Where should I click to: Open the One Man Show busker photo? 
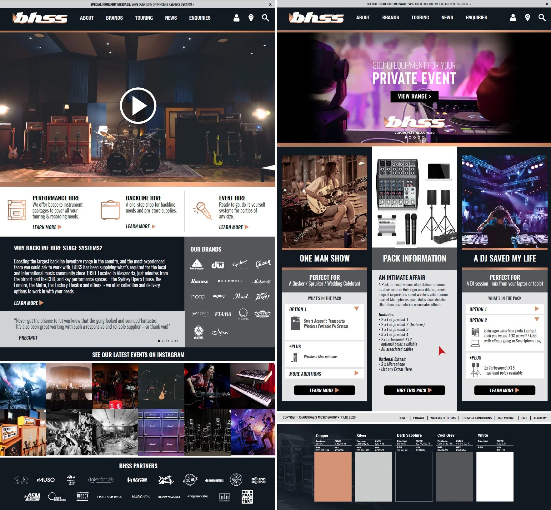pyautogui.click(x=324, y=202)
